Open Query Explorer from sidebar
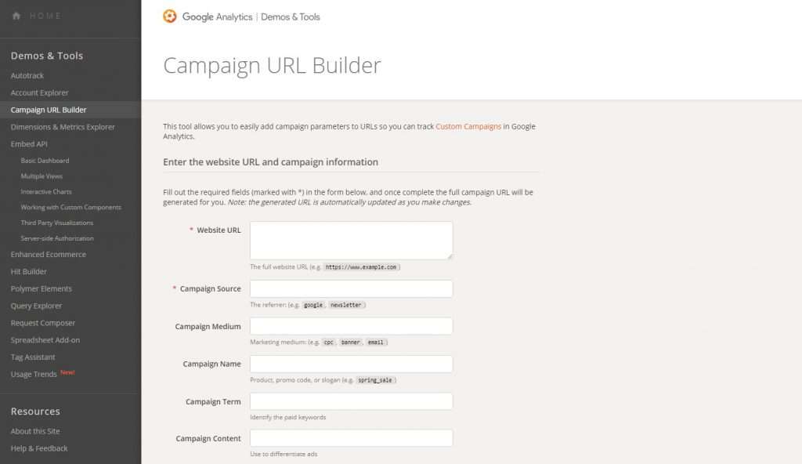Viewport: 802px width, 464px height. [x=36, y=306]
